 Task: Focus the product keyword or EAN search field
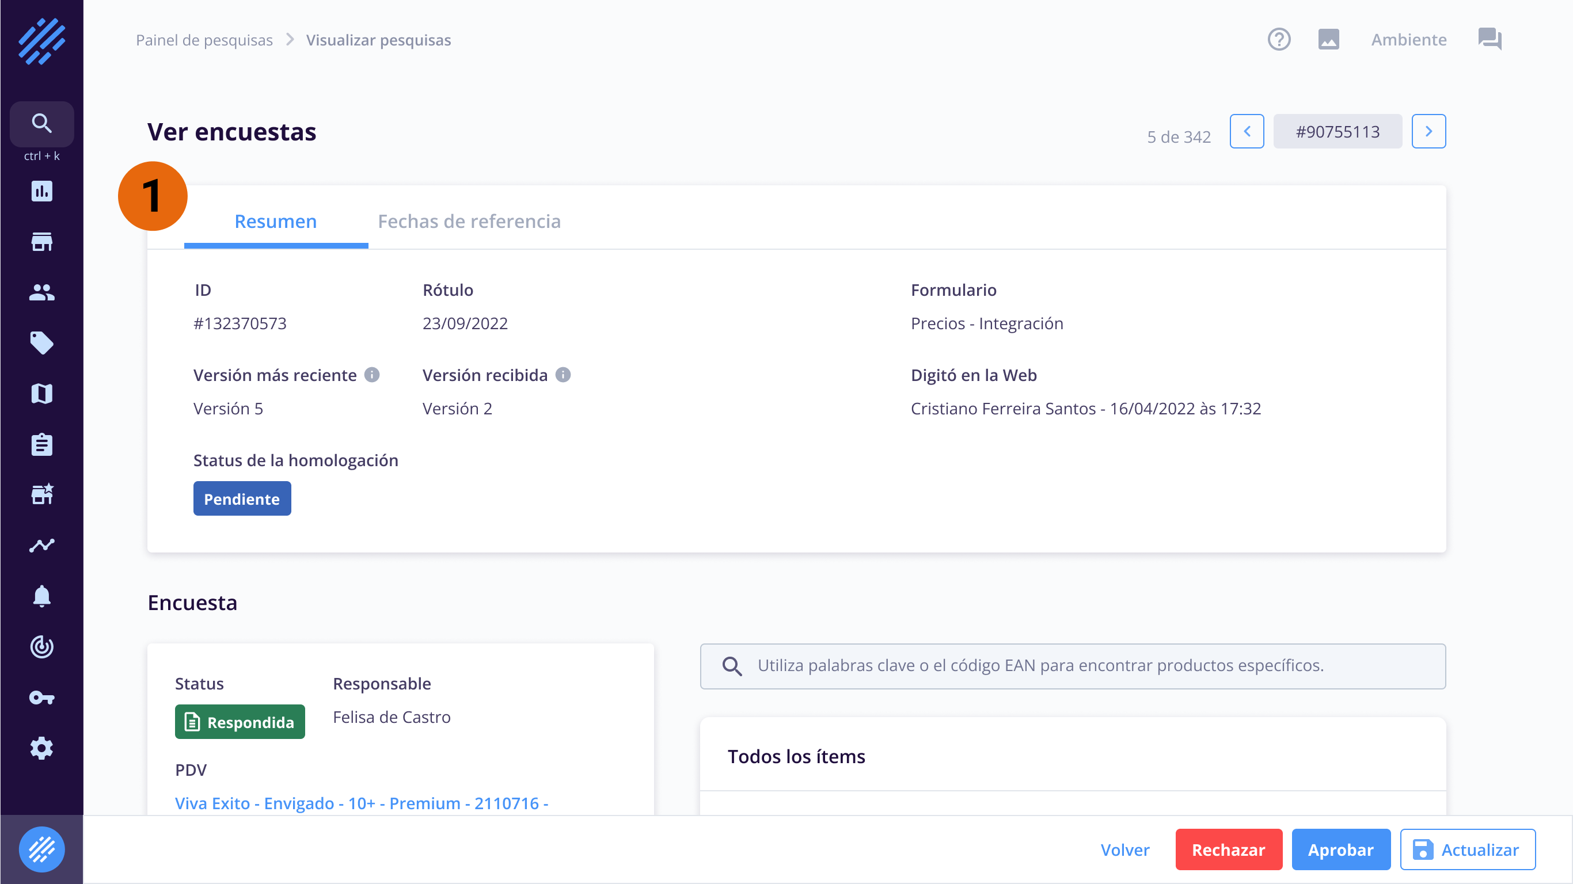(x=1072, y=665)
